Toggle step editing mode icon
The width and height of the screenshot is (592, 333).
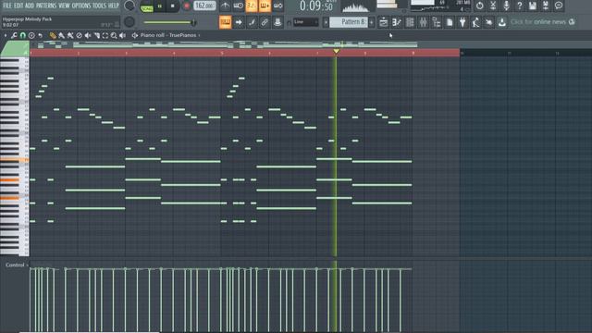(252, 22)
